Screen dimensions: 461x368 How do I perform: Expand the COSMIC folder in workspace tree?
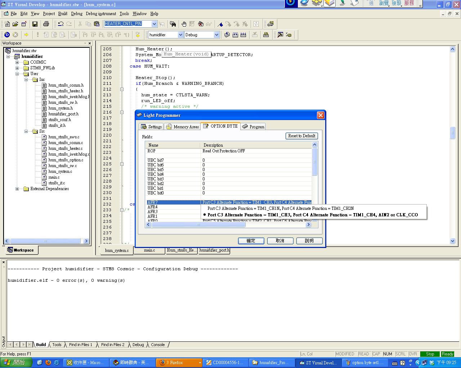pyautogui.click(x=17, y=62)
